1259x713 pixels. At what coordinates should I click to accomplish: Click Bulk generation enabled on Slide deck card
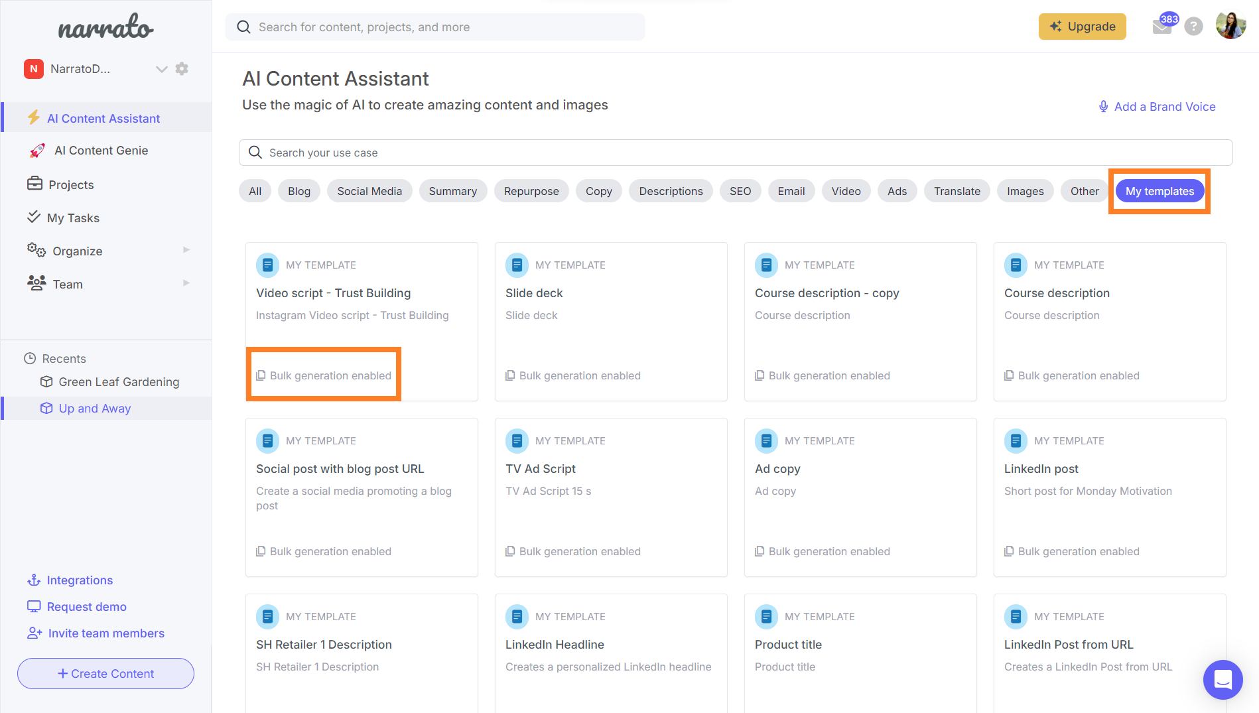[x=573, y=375]
